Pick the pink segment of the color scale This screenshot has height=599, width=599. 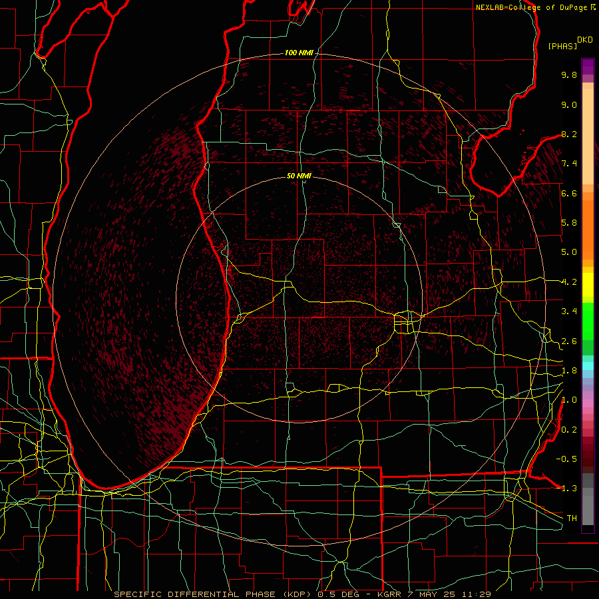(588, 403)
